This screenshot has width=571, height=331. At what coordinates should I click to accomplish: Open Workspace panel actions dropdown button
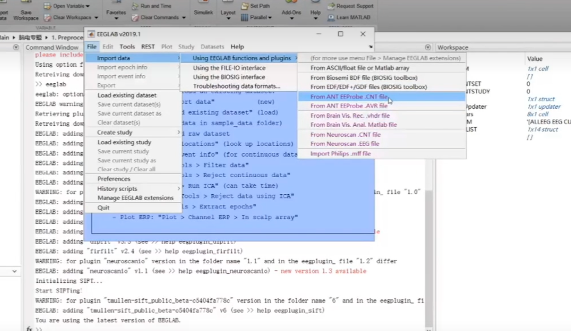coord(428,47)
